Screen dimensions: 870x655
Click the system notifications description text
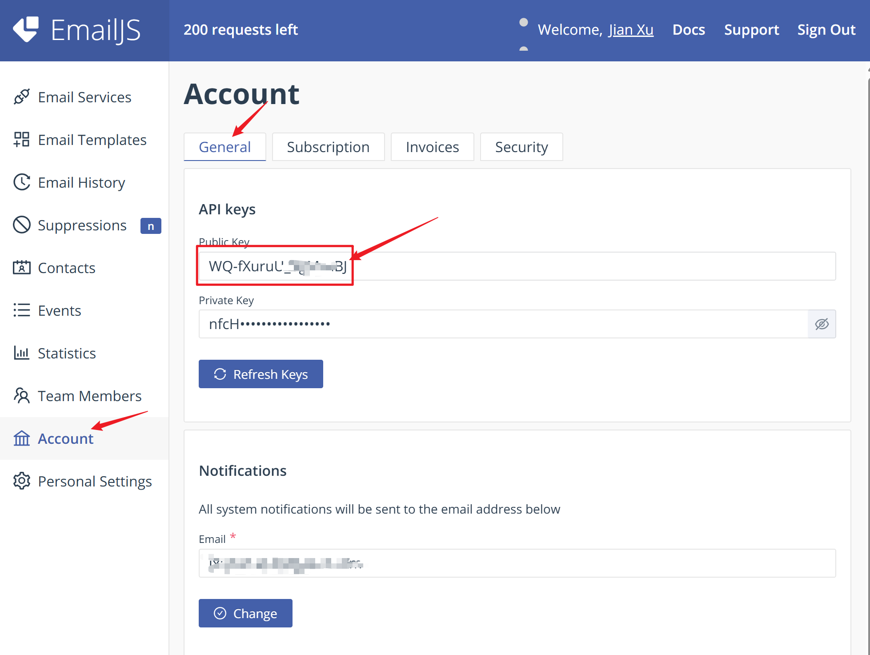click(x=379, y=509)
